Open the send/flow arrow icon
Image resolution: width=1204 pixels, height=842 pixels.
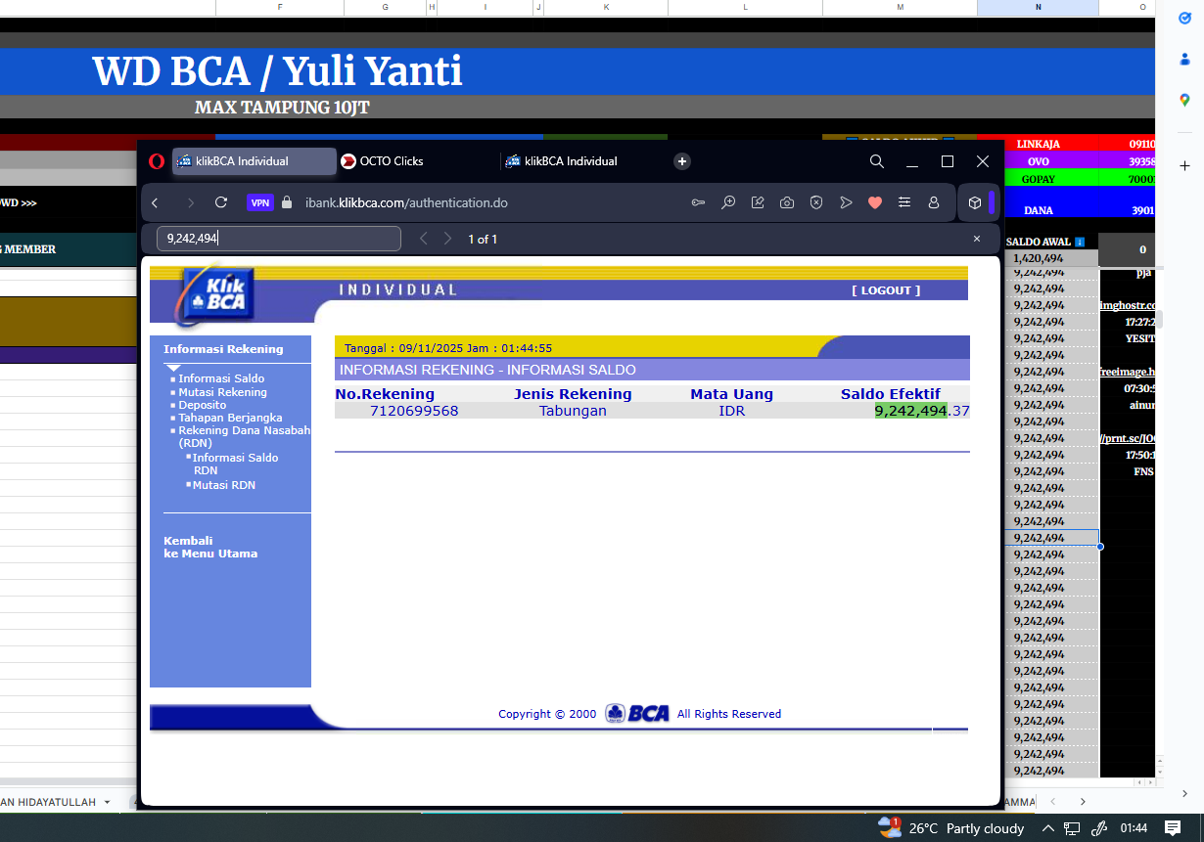point(846,202)
